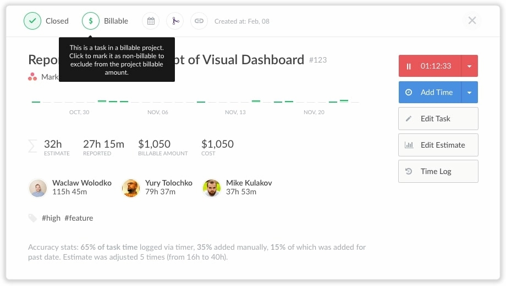Click the tag icon beside #high
506x286 pixels.
[x=32, y=218]
